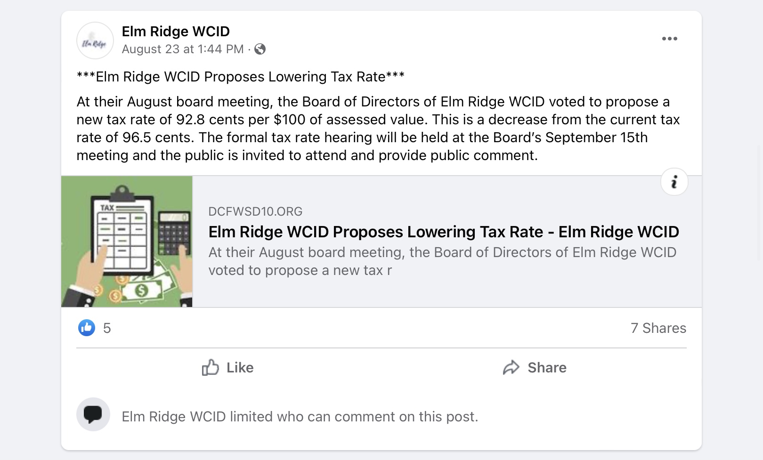Click the Elm Ridge profile picture avatar
The width and height of the screenshot is (763, 460).
click(95, 40)
